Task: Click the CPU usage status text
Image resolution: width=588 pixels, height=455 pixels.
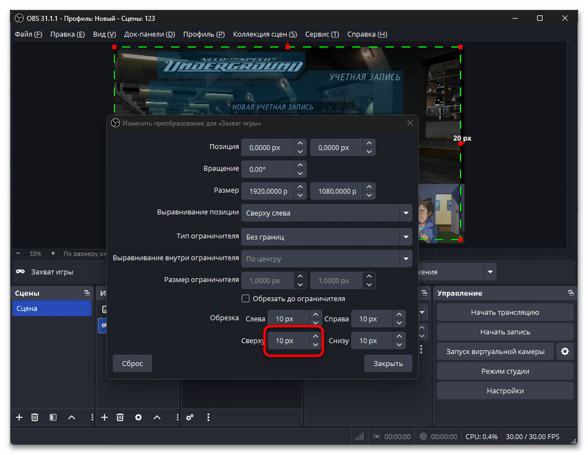Action: pos(481,436)
